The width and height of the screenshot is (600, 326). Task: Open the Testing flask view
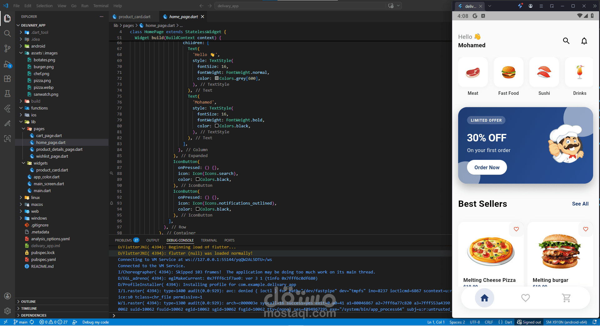pos(7,94)
